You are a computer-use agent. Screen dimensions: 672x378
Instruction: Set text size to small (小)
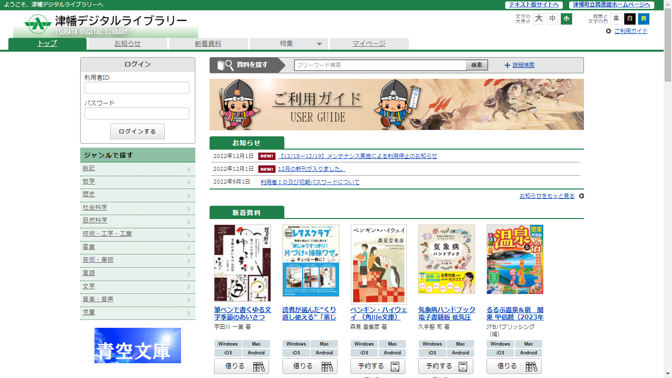click(x=566, y=19)
